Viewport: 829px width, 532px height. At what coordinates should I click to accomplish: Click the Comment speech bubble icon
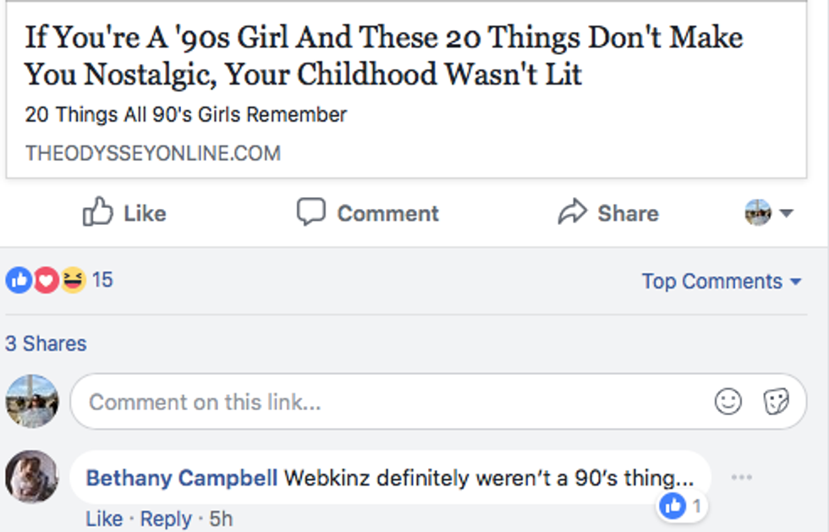point(310,212)
